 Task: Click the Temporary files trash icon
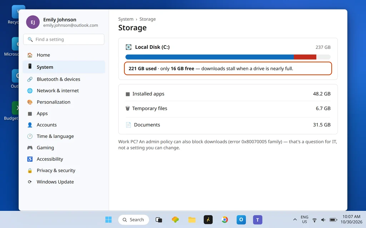128,108
